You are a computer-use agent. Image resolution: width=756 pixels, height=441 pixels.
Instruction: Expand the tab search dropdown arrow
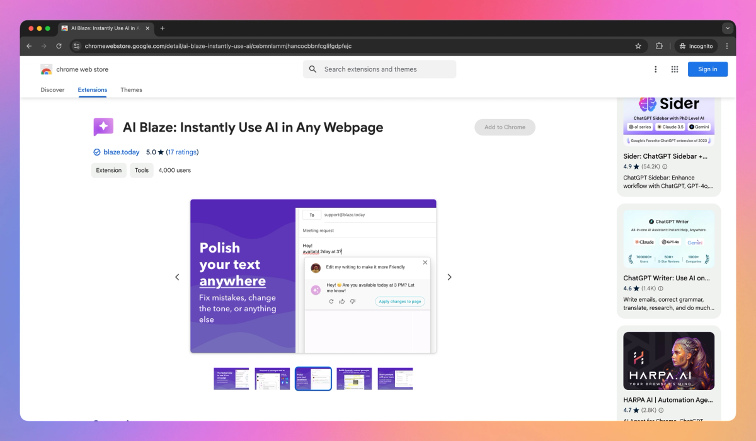[728, 28]
